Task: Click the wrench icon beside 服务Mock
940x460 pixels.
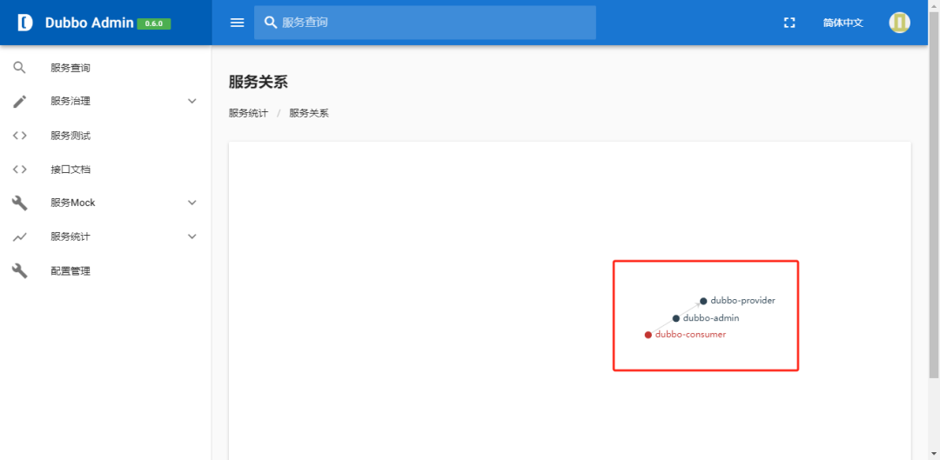Action: [x=20, y=203]
